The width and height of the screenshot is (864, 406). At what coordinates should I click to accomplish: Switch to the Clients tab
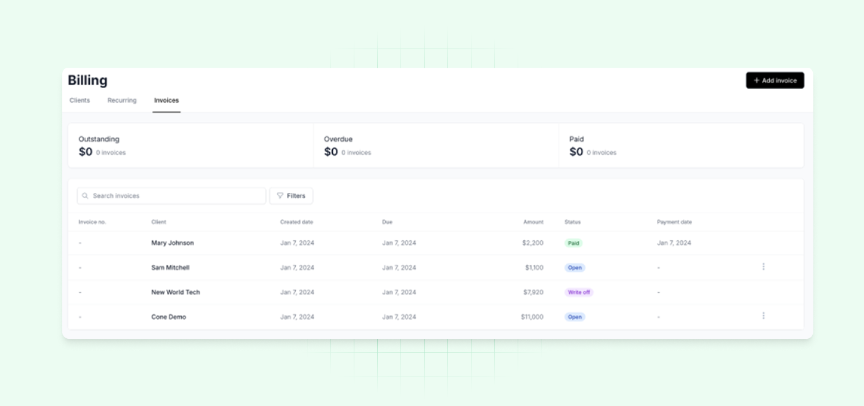[79, 100]
